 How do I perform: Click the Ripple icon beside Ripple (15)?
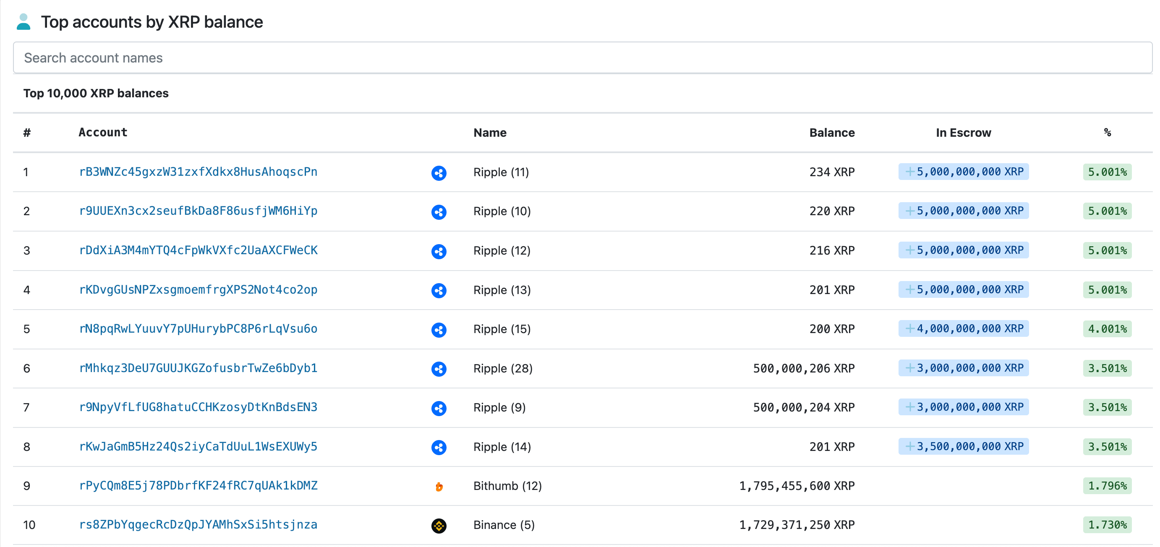[439, 330]
